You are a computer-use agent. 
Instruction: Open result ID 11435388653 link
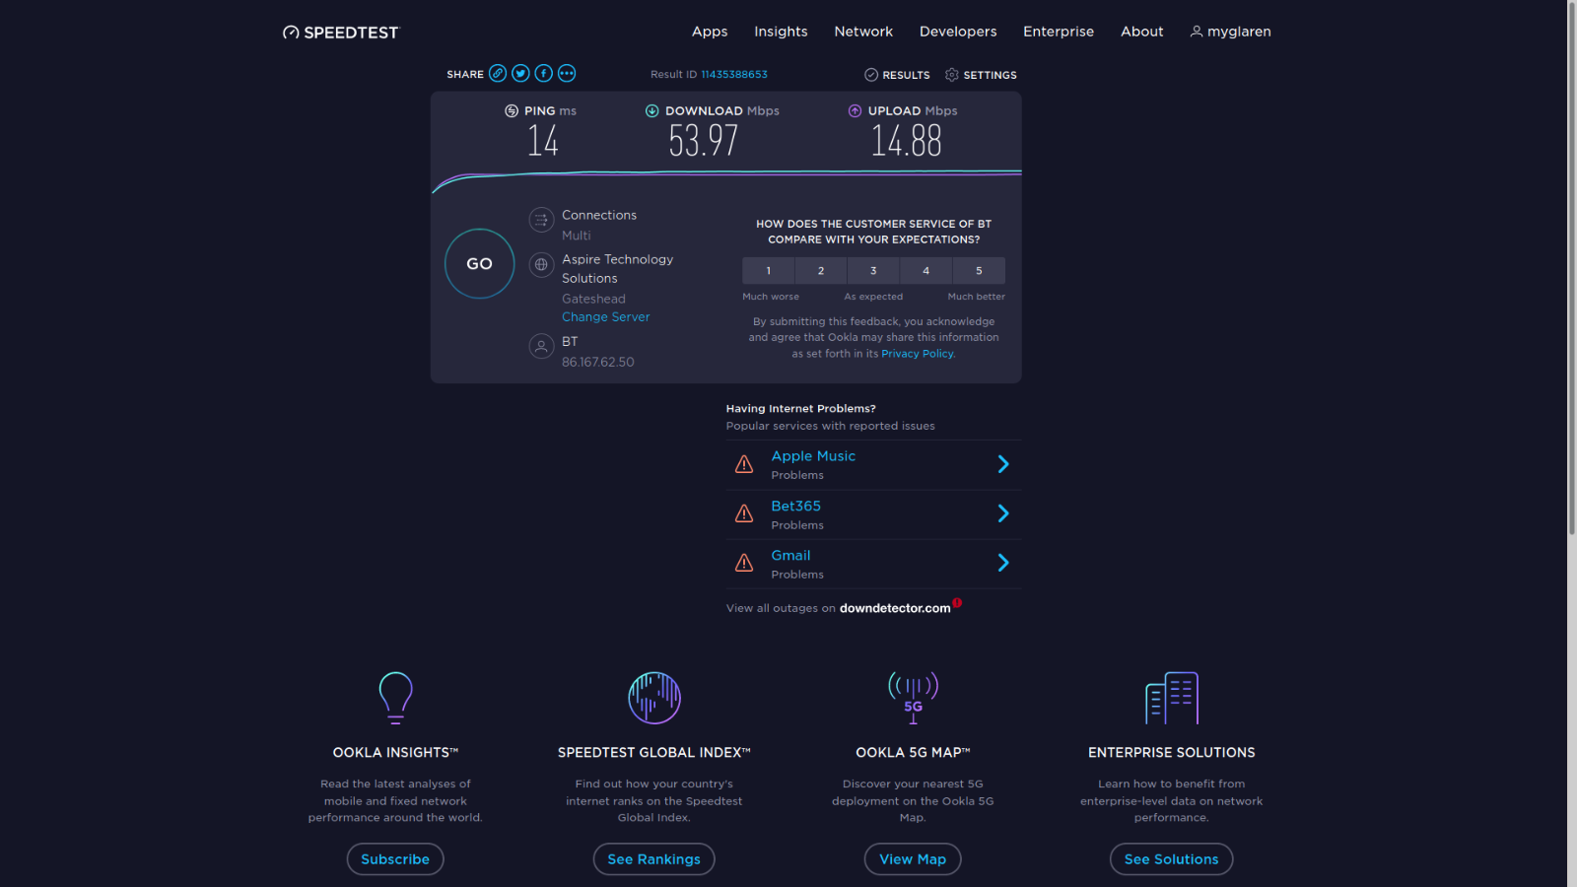click(x=734, y=75)
